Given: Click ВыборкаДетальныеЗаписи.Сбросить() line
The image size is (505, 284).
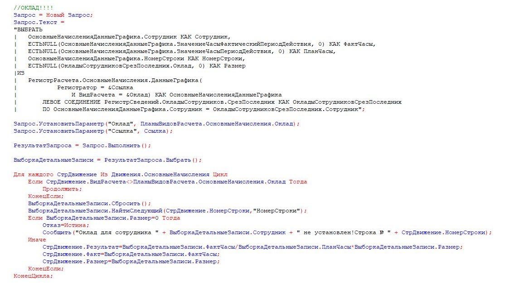Looking at the screenshot, I should [x=89, y=203].
